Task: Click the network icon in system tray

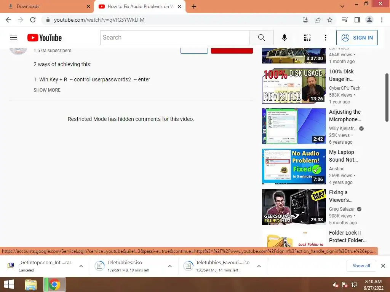Action: click(354, 285)
